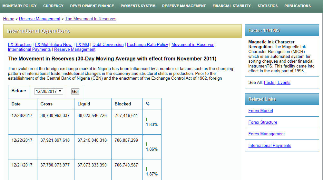Image resolution: width=323 pixels, height=180 pixels.
Task: Click the Events link under See All
Action: point(284,83)
